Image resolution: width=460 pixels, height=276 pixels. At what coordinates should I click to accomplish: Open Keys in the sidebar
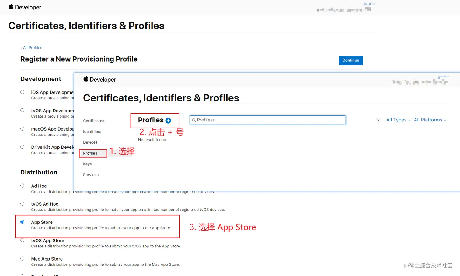87,164
